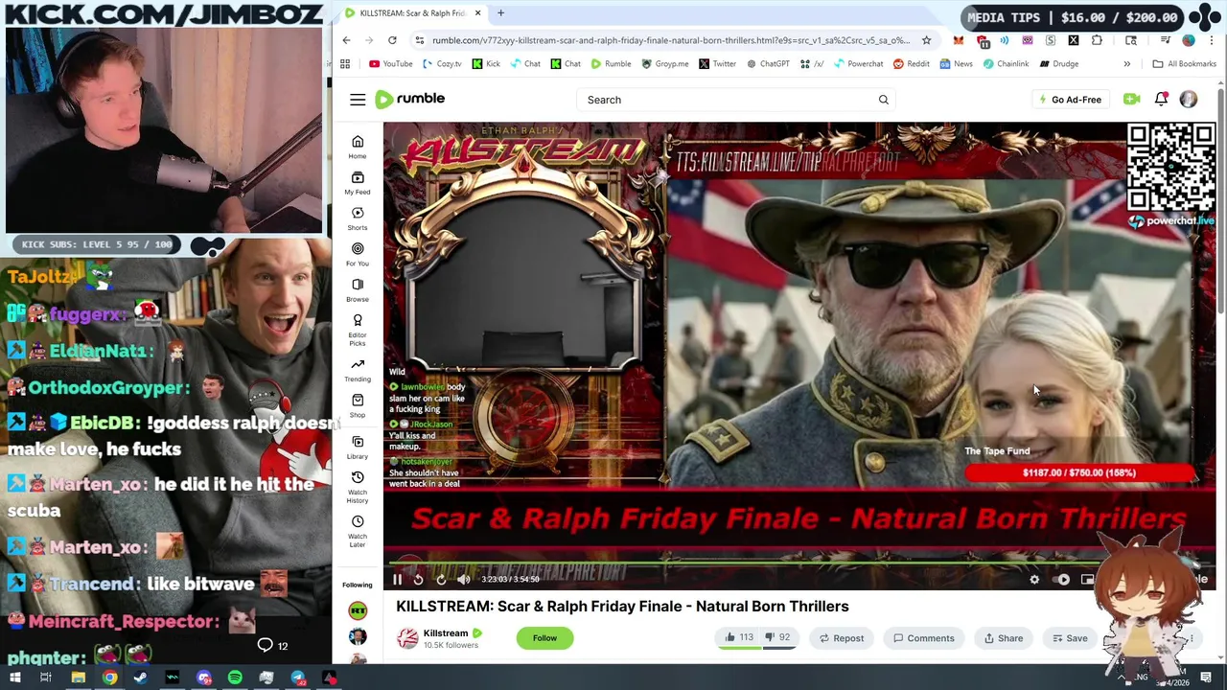Open the Killstream channel link
This screenshot has height=690, width=1227.
[446, 633]
